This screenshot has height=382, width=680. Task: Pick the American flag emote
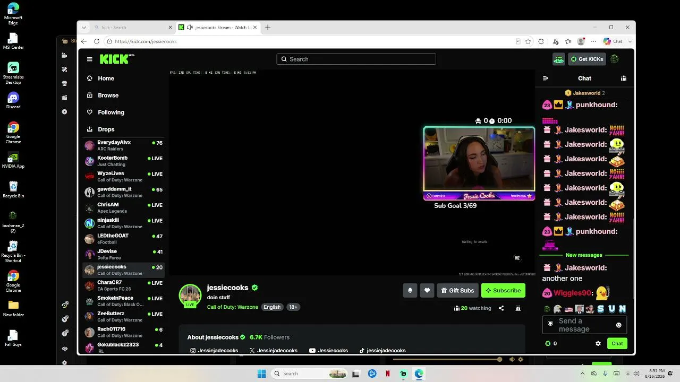(x=568, y=309)
